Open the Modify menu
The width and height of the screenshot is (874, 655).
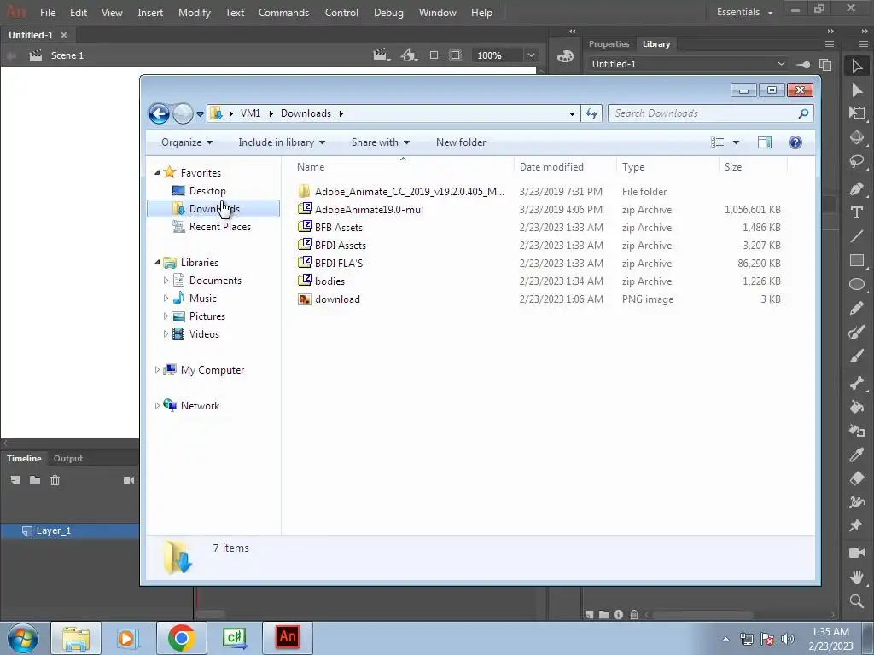[195, 12]
